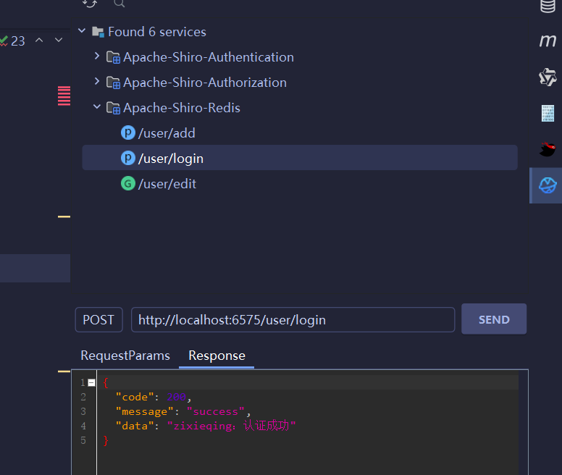Send the request with the SEND button

tap(494, 319)
